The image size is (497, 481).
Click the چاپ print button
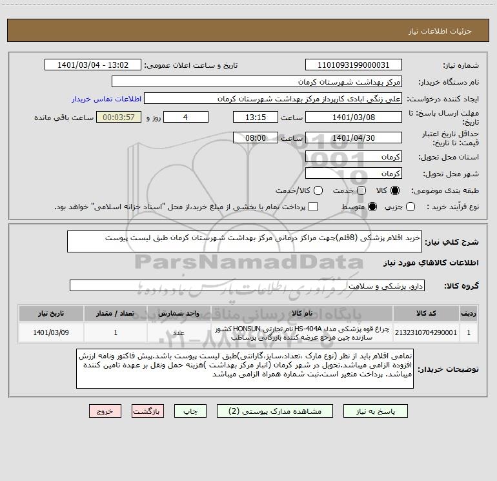(x=190, y=411)
